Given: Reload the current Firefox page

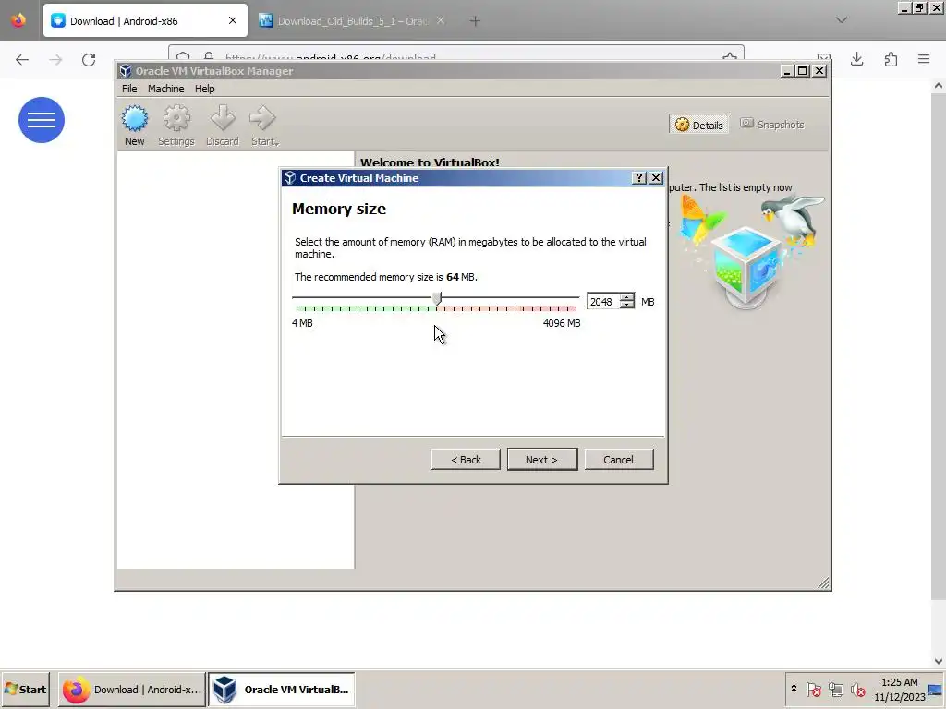Looking at the screenshot, I should pos(89,59).
